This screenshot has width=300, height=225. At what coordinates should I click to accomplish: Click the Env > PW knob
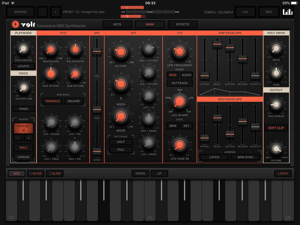pyautogui.click(x=75, y=147)
